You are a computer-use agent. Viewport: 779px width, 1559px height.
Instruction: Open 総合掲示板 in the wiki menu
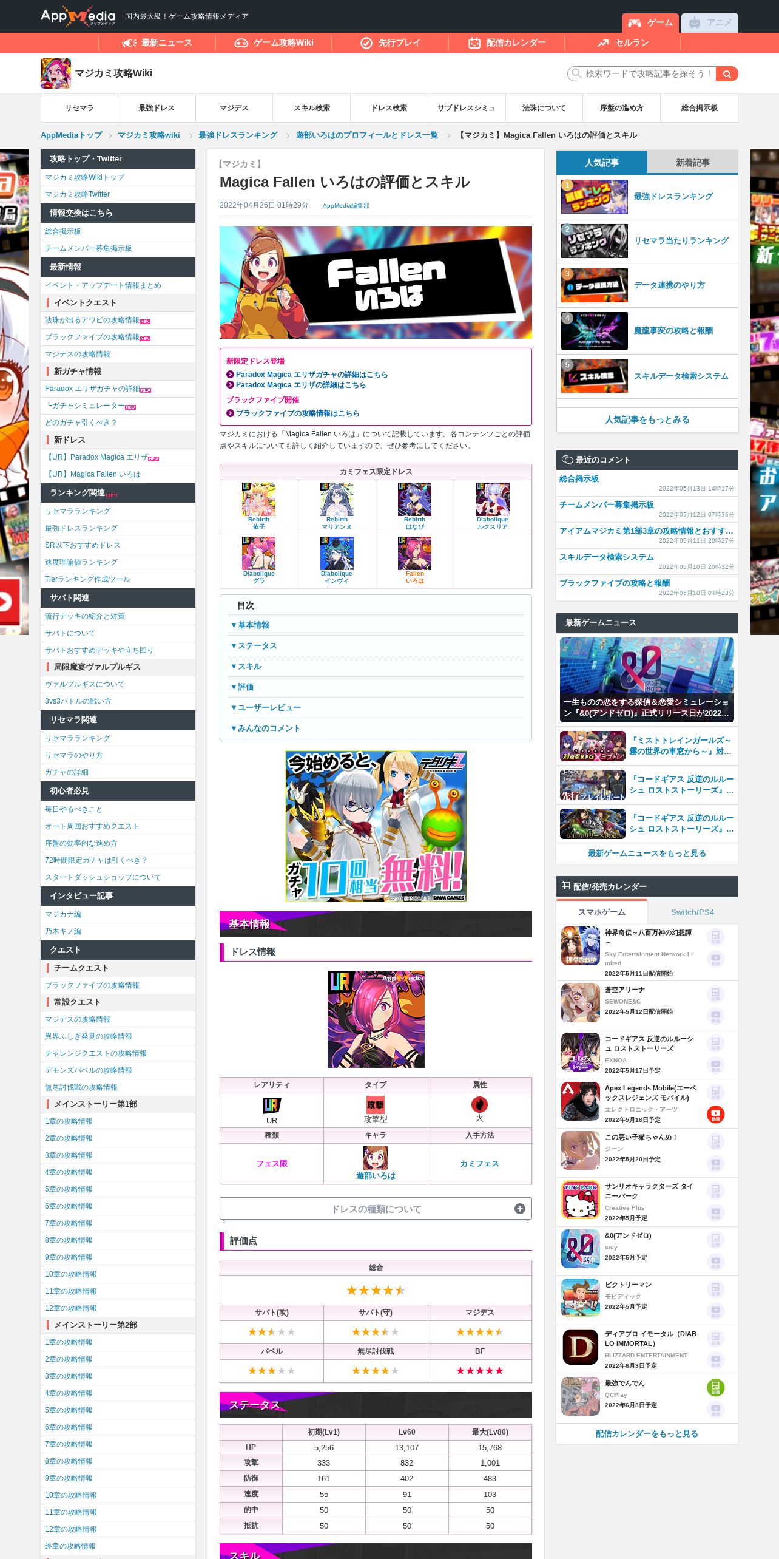699,108
